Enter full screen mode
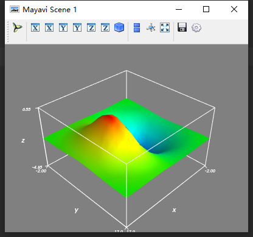 click(165, 27)
